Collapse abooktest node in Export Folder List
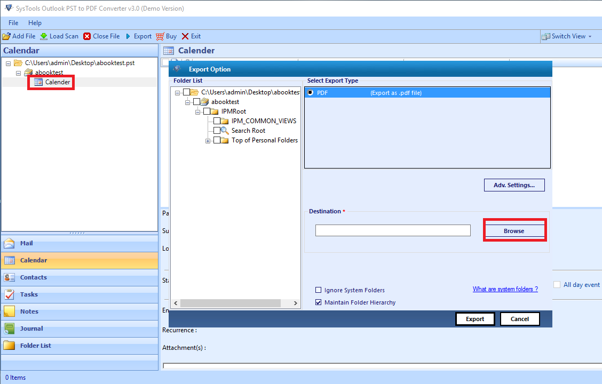The width and height of the screenshot is (602, 384). point(187,102)
